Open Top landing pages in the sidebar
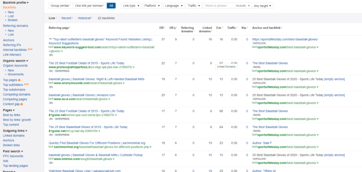 (x=16, y=166)
